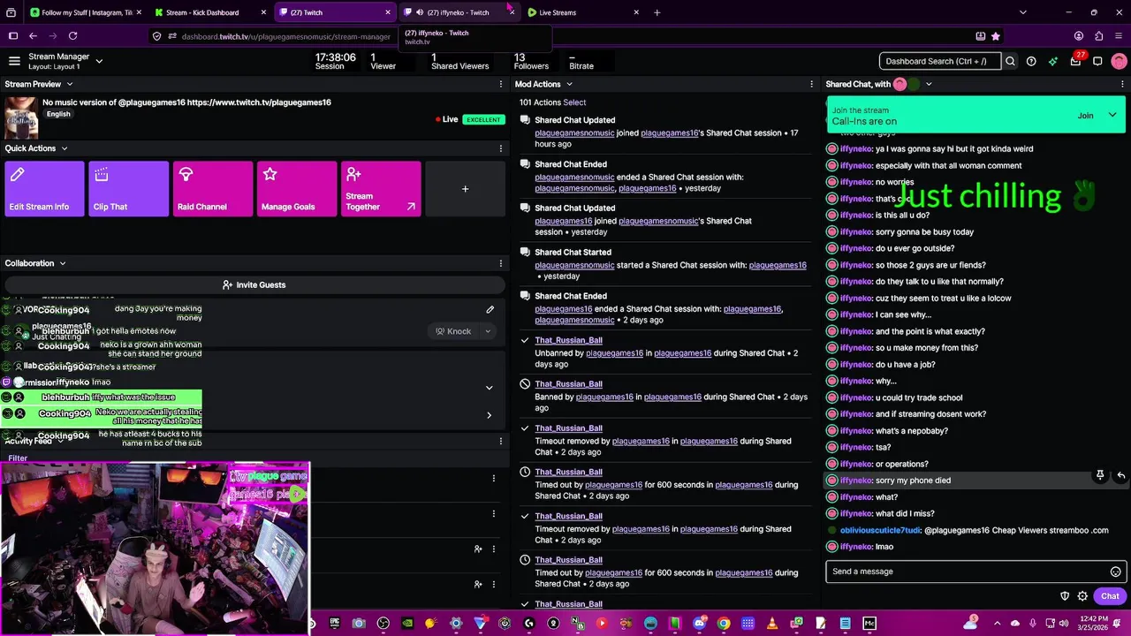Screen dimensions: 1131x636
Task: Go back with the browser back arrow
Action: pos(33,36)
